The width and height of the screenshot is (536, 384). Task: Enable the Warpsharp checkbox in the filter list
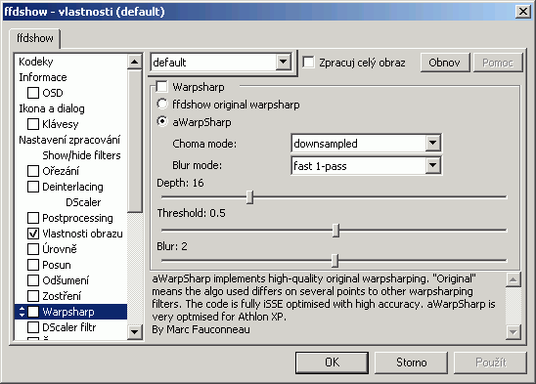tap(33, 312)
